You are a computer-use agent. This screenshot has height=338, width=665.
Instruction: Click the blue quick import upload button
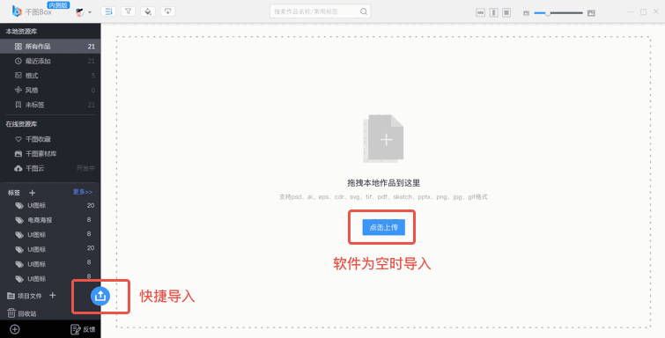click(x=100, y=296)
